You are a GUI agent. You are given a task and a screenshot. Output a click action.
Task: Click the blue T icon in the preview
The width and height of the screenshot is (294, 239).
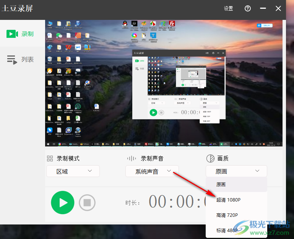click(153, 35)
